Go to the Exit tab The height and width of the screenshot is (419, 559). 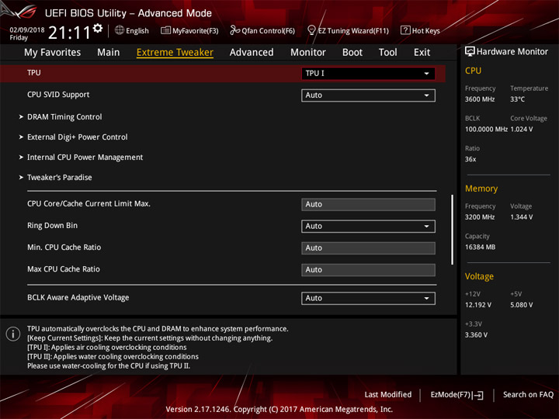click(x=422, y=53)
